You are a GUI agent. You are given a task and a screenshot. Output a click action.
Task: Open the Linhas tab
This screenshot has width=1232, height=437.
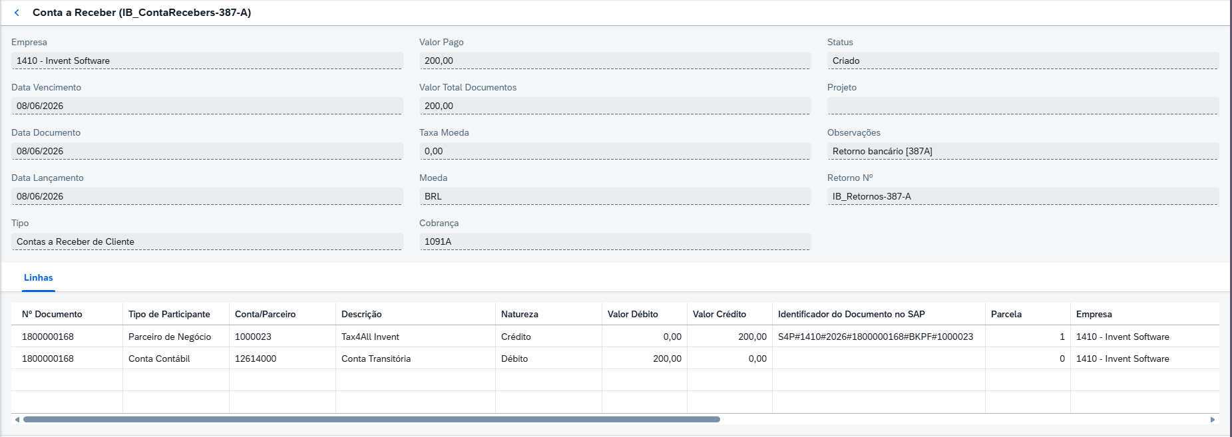[x=39, y=278]
